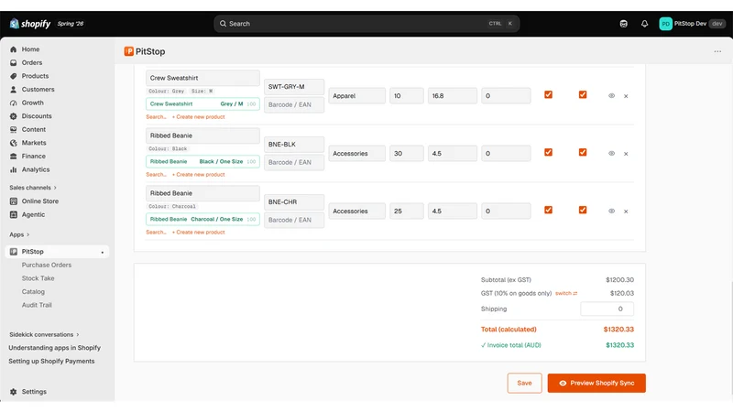The width and height of the screenshot is (733, 412).
Task: Toggle second checkbox on Crew Sweatshirt row
Action: (x=583, y=94)
